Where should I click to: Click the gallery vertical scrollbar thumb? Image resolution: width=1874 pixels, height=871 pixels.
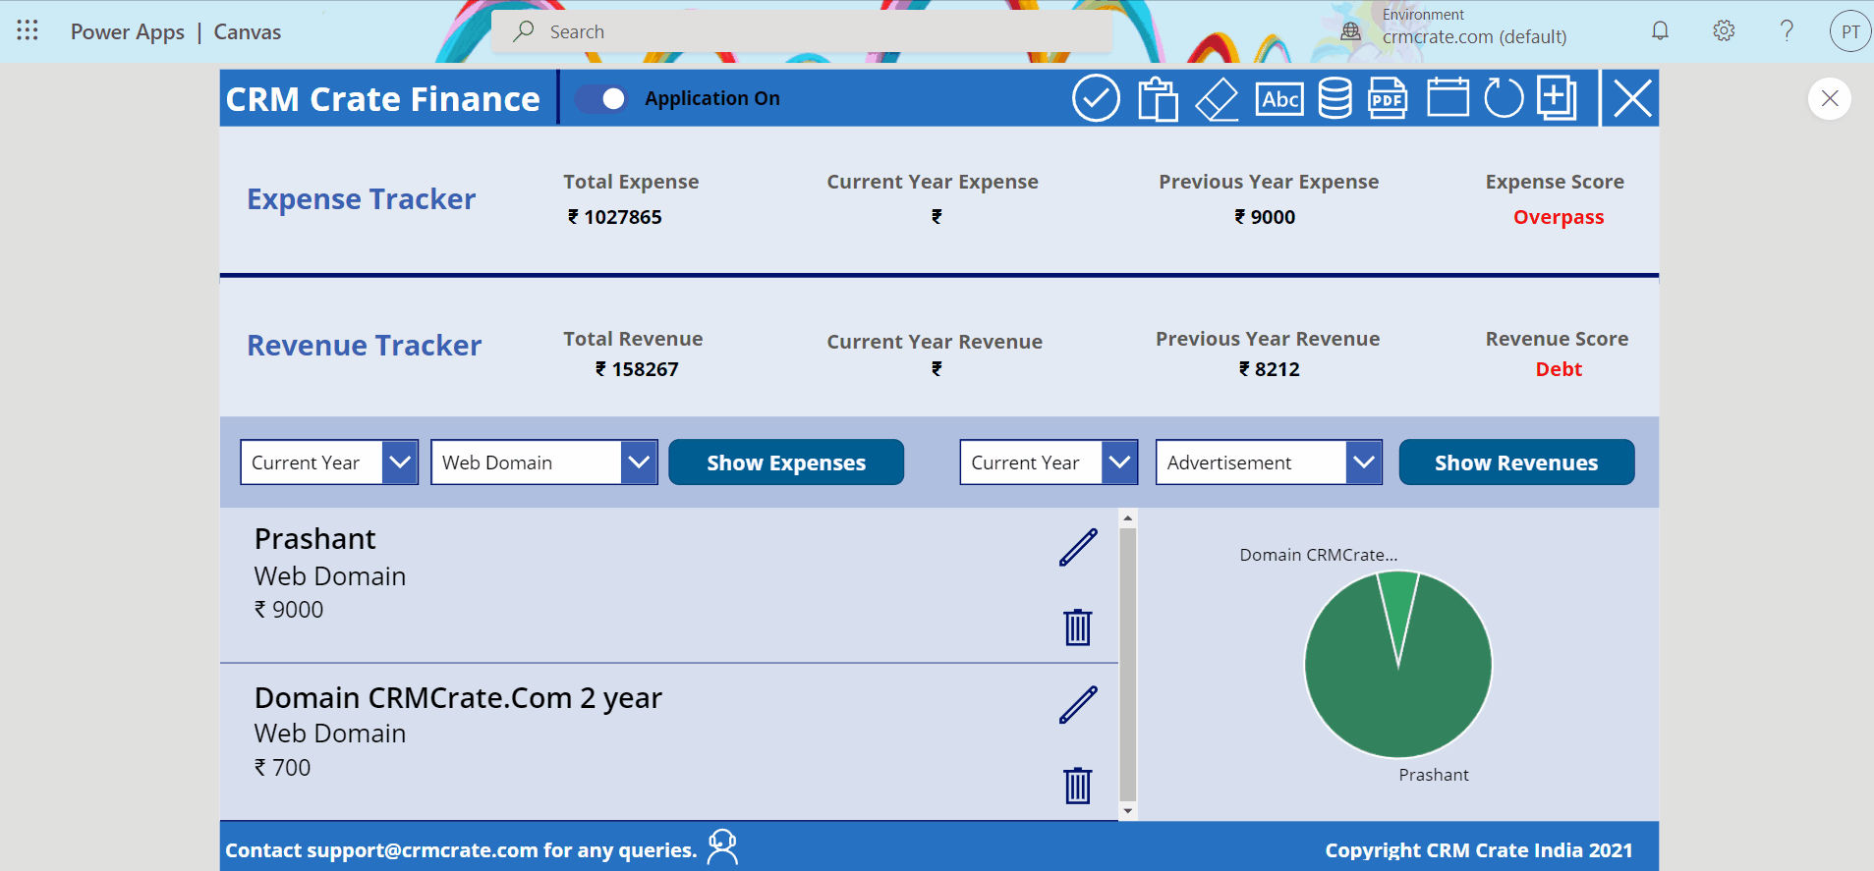tap(1128, 665)
